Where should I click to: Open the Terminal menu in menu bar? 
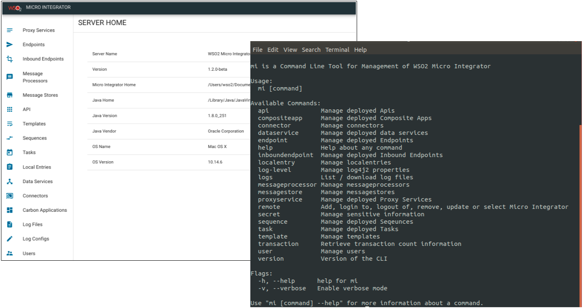click(337, 50)
